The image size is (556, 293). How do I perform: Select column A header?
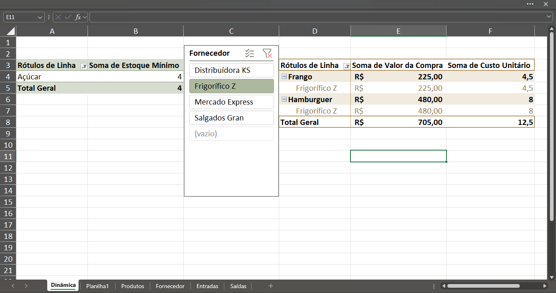pos(52,31)
